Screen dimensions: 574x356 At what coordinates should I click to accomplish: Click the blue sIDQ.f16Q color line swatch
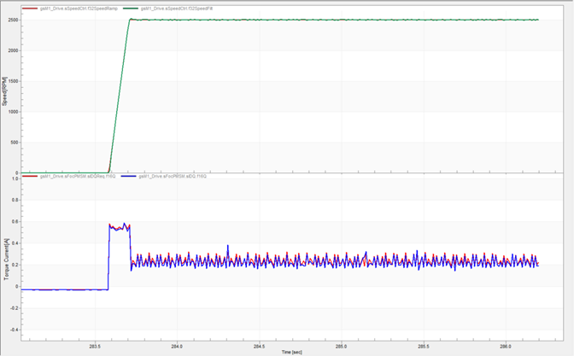pyautogui.click(x=128, y=177)
